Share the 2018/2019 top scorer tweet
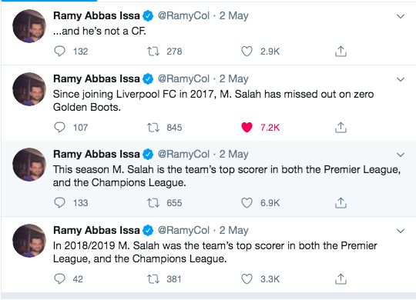Image resolution: width=416 pixels, height=300 pixels. point(341,279)
